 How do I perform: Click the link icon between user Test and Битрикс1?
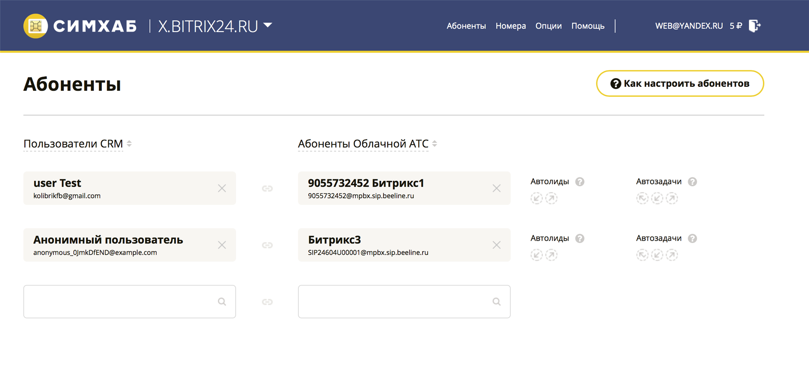pyautogui.click(x=267, y=189)
